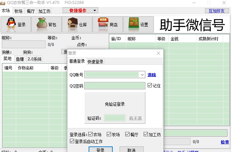
Task: Click the 偷/ID column header
Action: [x=117, y=39]
